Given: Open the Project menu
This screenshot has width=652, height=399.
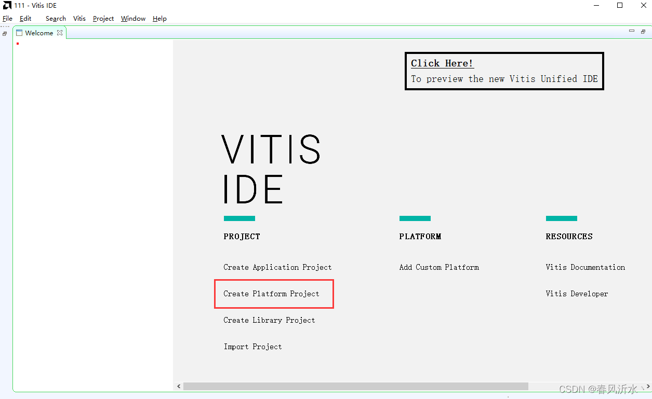Looking at the screenshot, I should (x=103, y=19).
